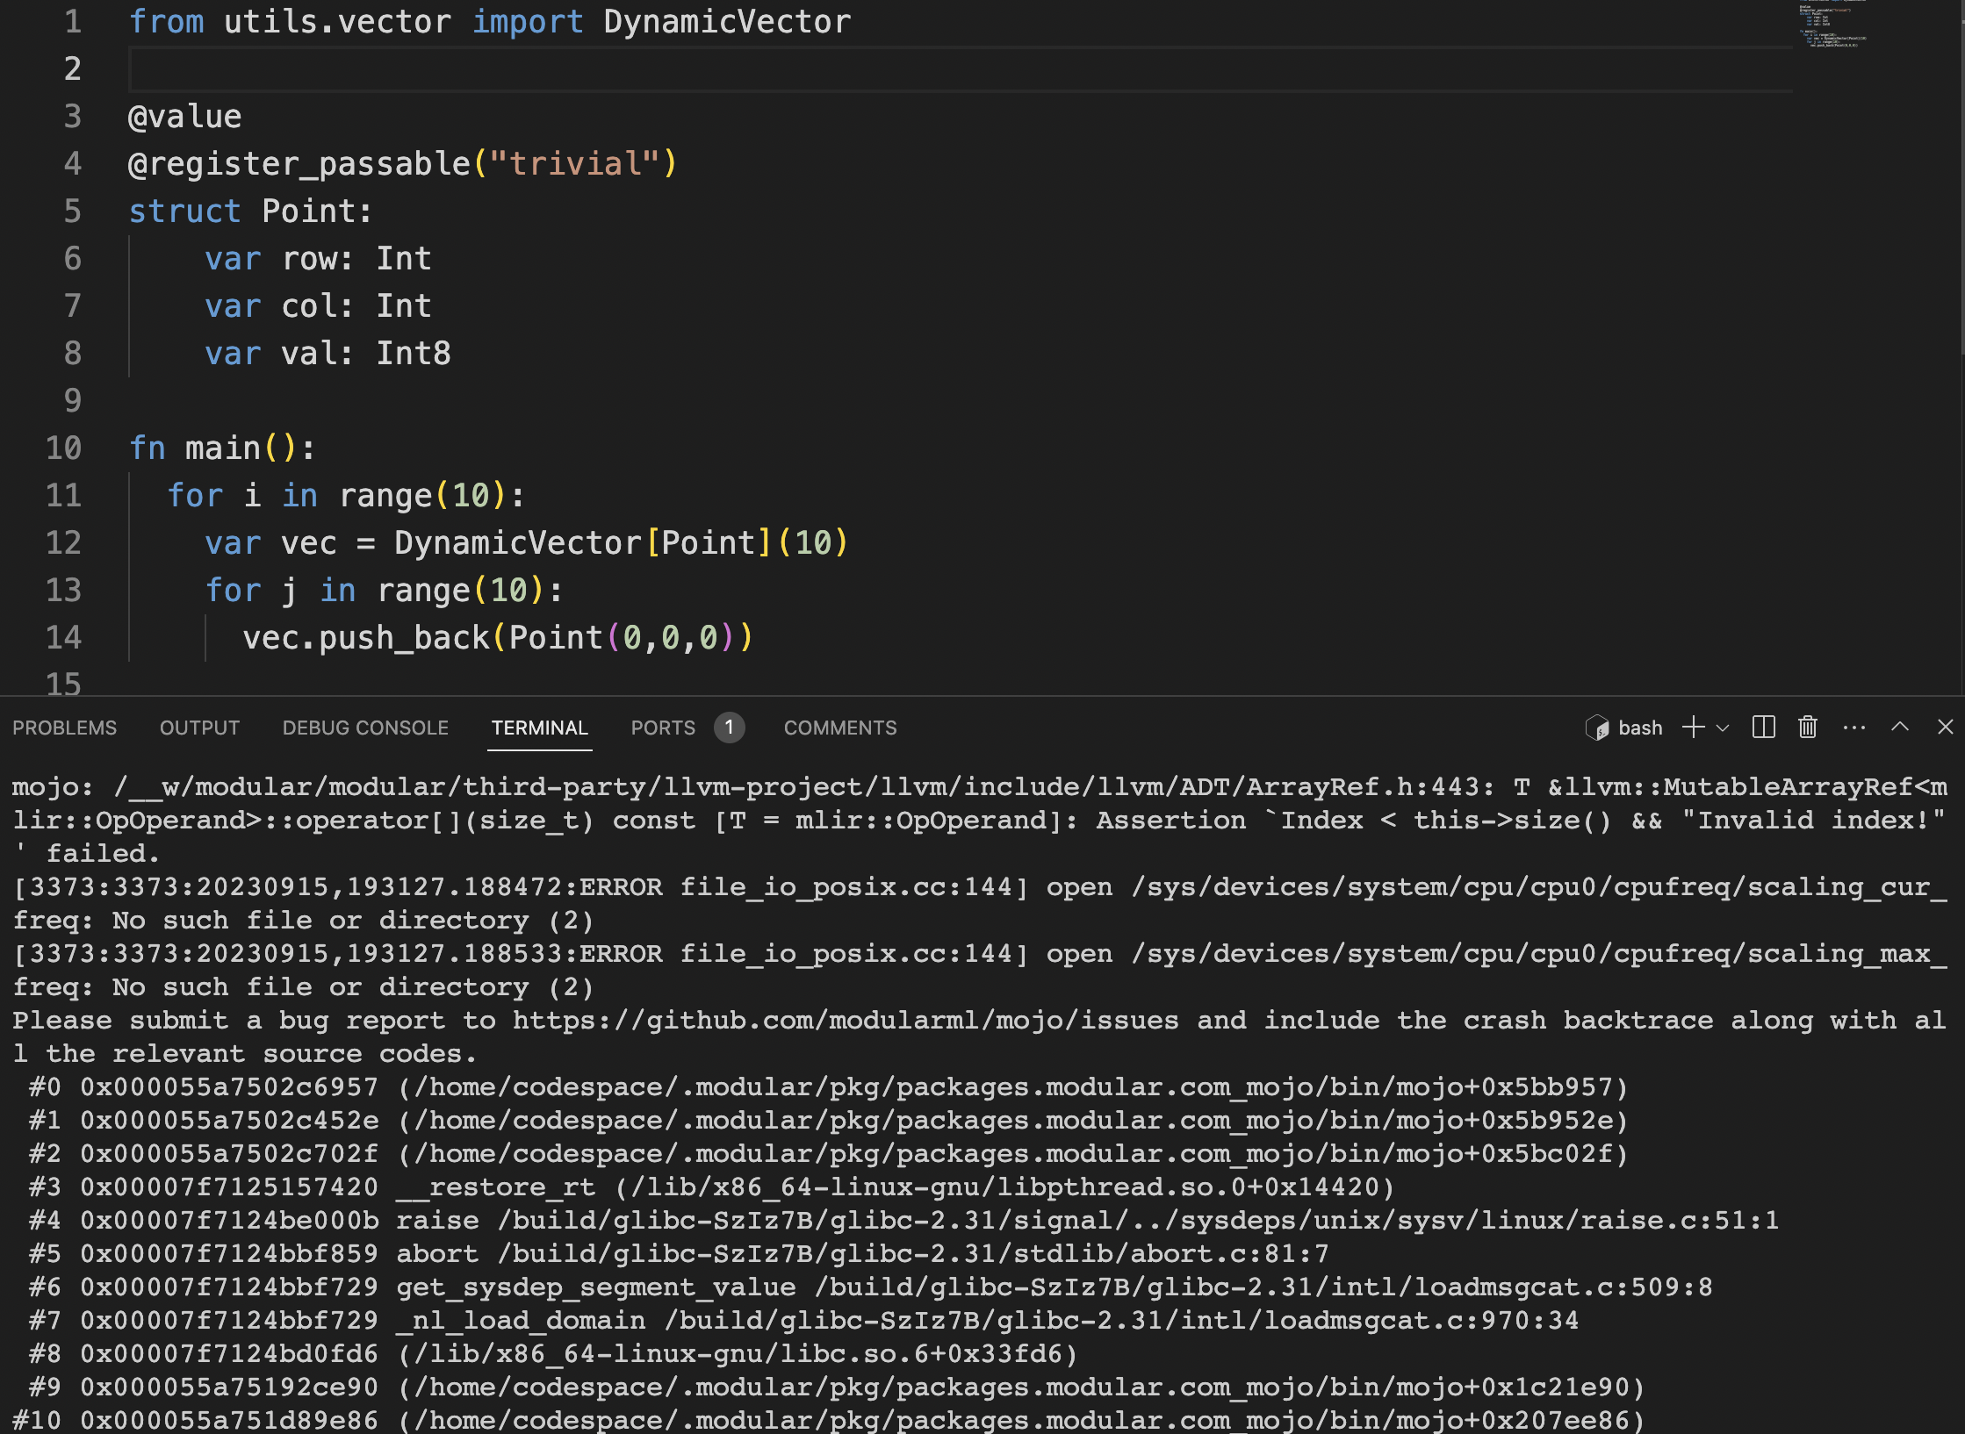
Task: Select the DEBUG CONSOLE tab
Action: 365,728
